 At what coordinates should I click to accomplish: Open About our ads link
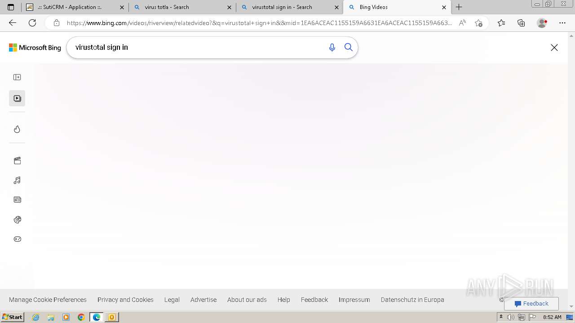247,300
